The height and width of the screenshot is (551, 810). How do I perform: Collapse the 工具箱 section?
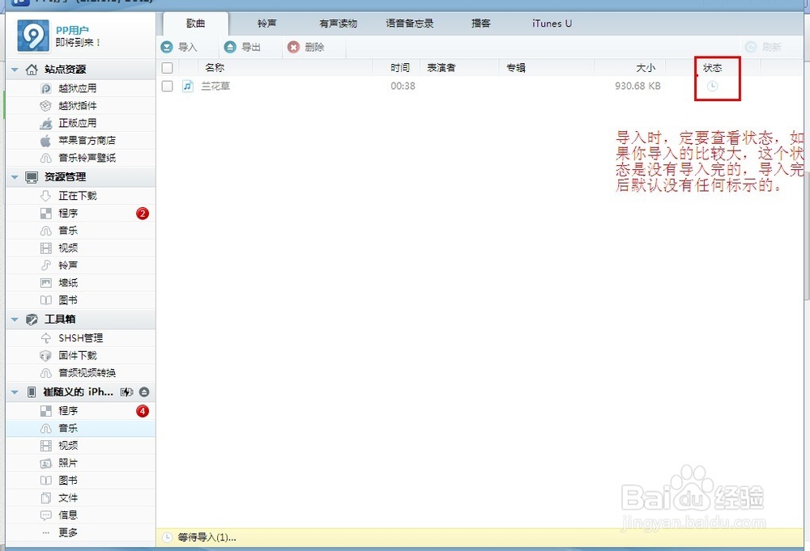click(x=13, y=319)
